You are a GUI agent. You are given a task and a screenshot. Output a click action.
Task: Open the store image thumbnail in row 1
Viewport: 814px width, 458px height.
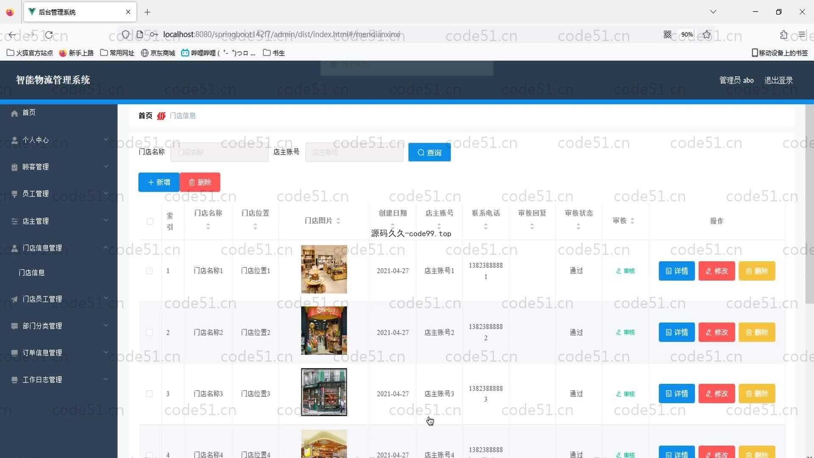(x=324, y=269)
